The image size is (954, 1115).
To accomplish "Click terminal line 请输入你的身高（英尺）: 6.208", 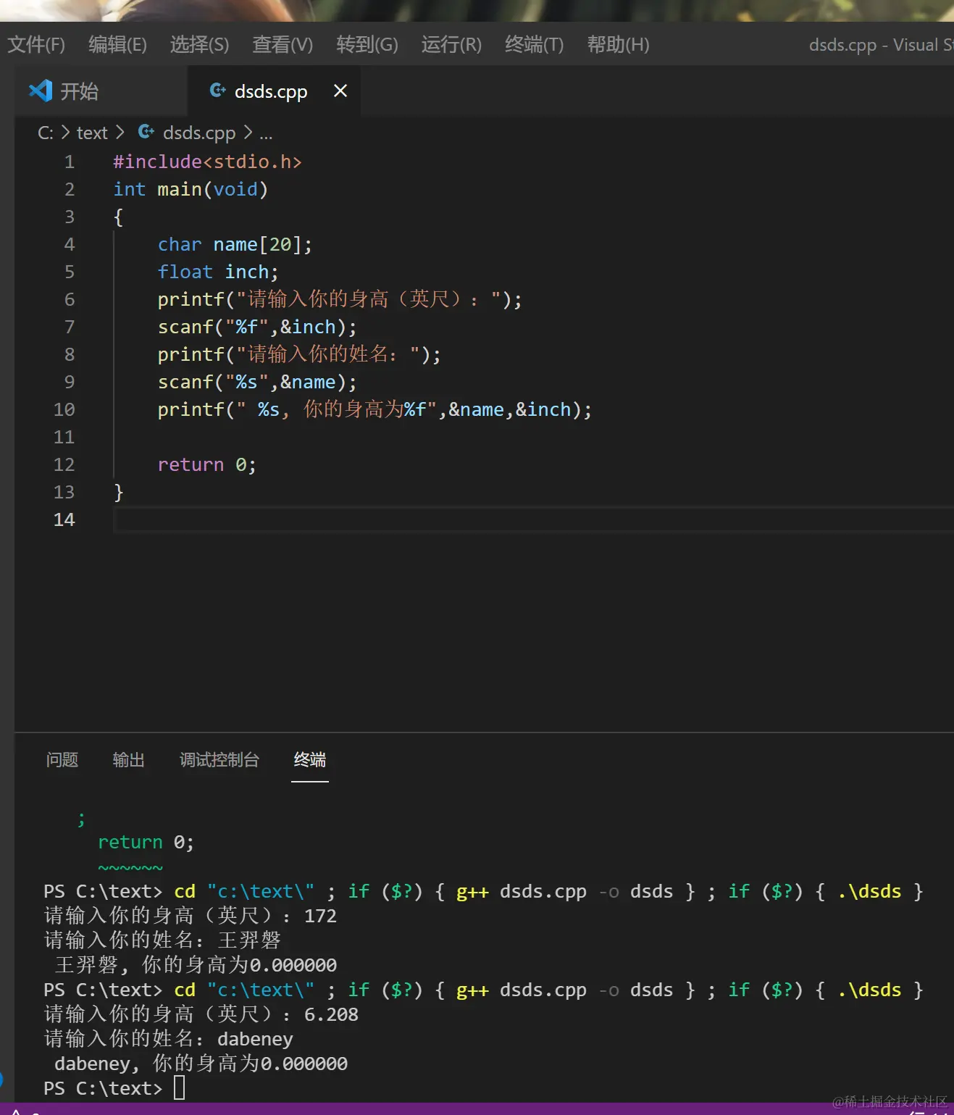I will point(201,1014).
